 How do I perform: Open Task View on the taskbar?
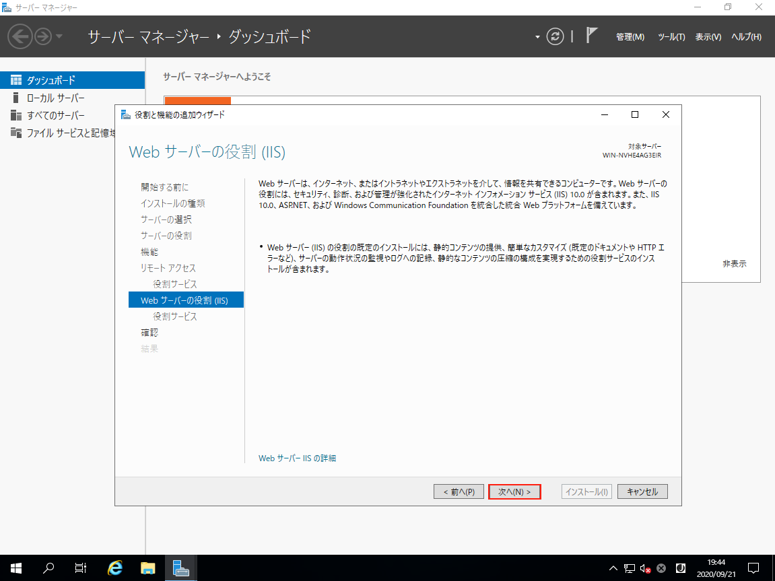[x=81, y=568]
